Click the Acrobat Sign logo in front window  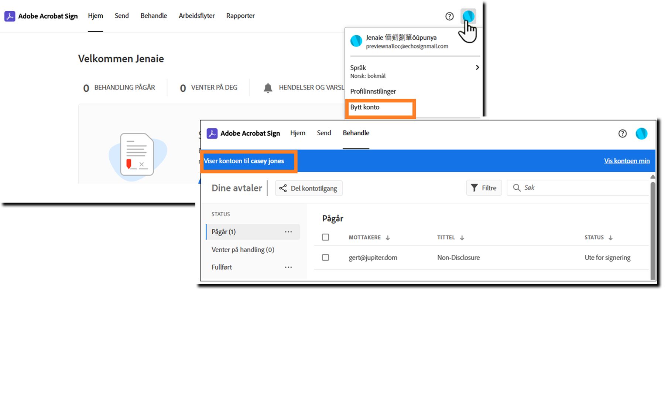(212, 133)
